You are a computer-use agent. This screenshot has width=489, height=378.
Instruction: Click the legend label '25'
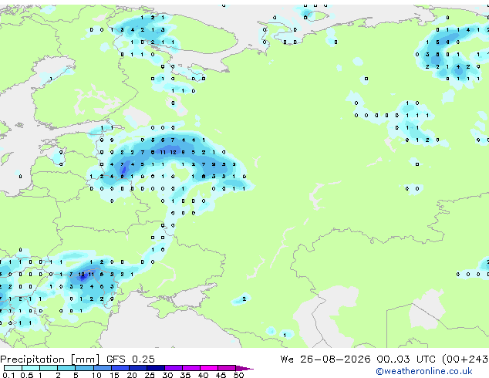pyautogui.click(x=150, y=375)
